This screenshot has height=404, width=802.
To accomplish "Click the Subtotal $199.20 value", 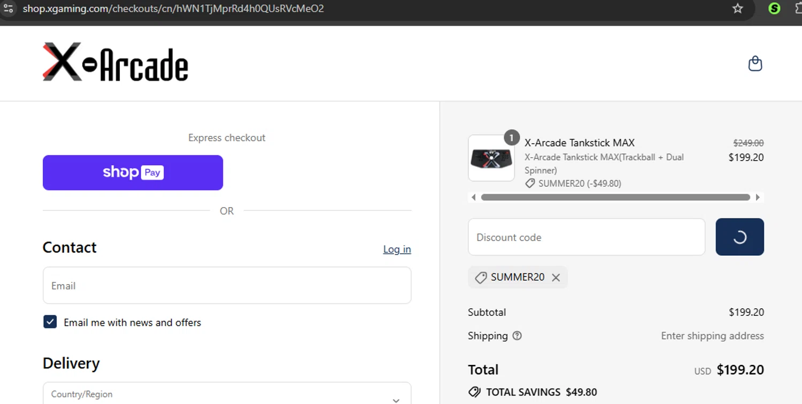I will point(746,312).
